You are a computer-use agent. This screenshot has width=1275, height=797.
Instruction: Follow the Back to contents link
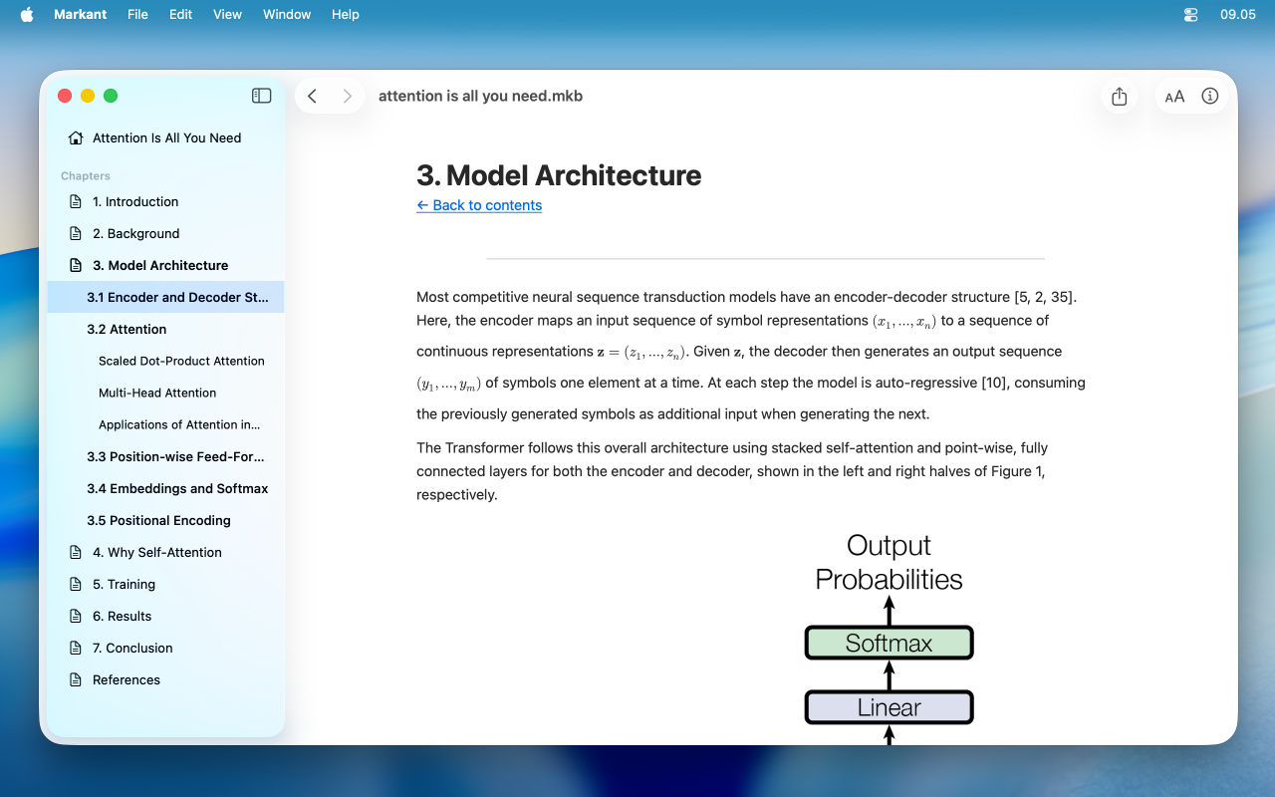coord(479,205)
